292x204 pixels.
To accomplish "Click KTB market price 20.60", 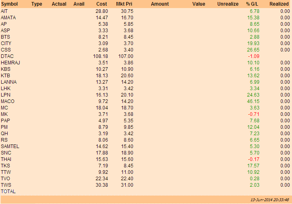I will pos(127,76).
